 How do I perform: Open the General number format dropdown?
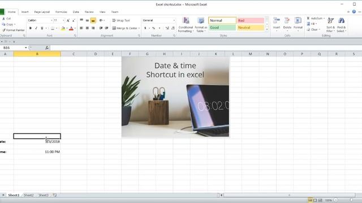pos(174,20)
